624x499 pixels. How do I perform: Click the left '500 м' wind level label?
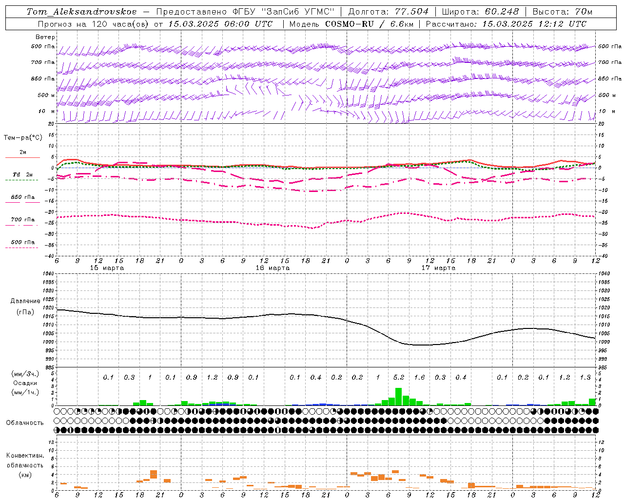(46, 95)
